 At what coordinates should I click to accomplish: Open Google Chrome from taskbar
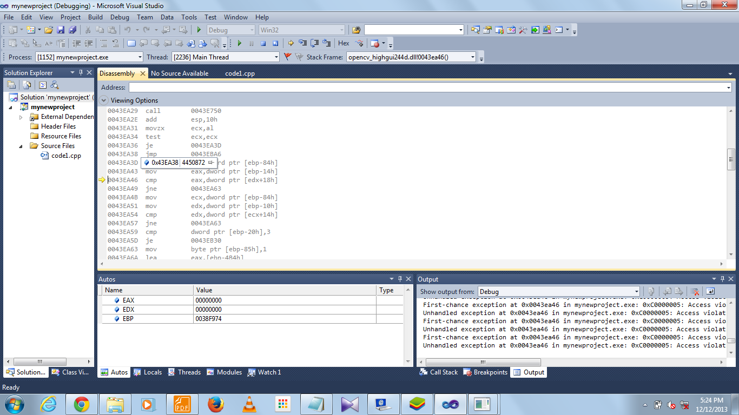tap(82, 404)
